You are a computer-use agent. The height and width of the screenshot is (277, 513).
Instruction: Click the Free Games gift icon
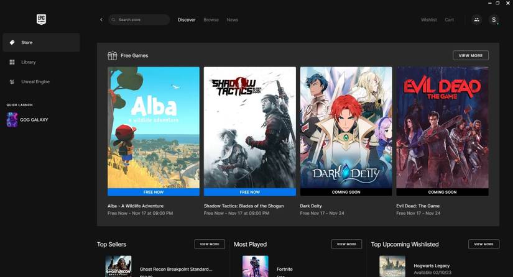click(x=112, y=55)
